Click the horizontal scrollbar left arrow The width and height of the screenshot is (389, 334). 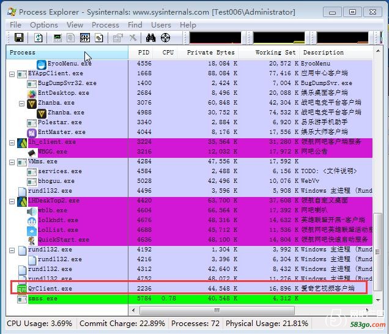tap(133, 310)
